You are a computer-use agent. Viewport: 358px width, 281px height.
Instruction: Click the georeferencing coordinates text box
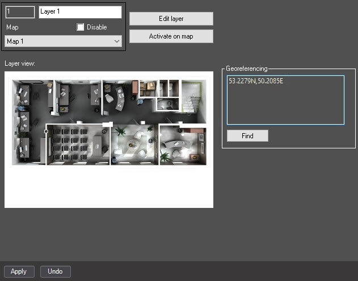click(x=285, y=100)
